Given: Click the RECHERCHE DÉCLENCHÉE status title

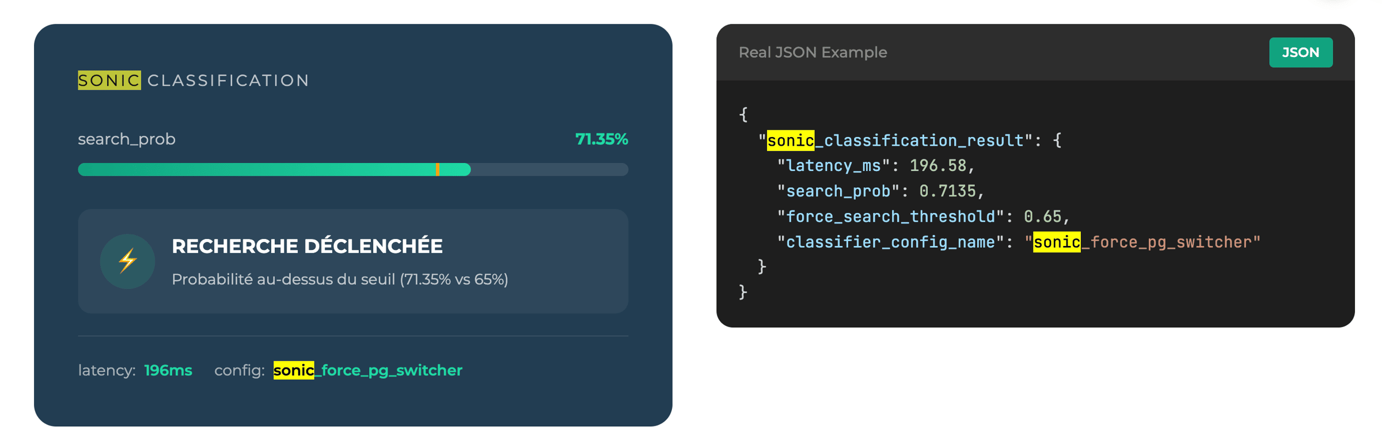Looking at the screenshot, I should tap(307, 246).
